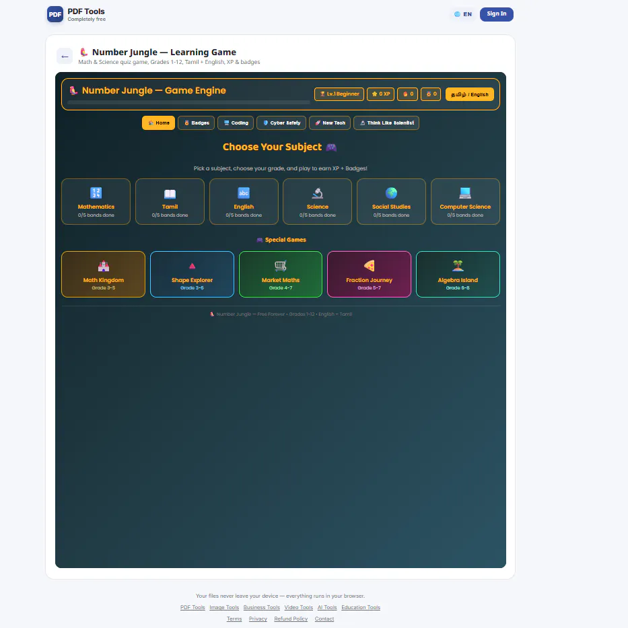Viewport: 628px width, 628px height.
Task: Open the Privacy link
Action: tap(258, 619)
